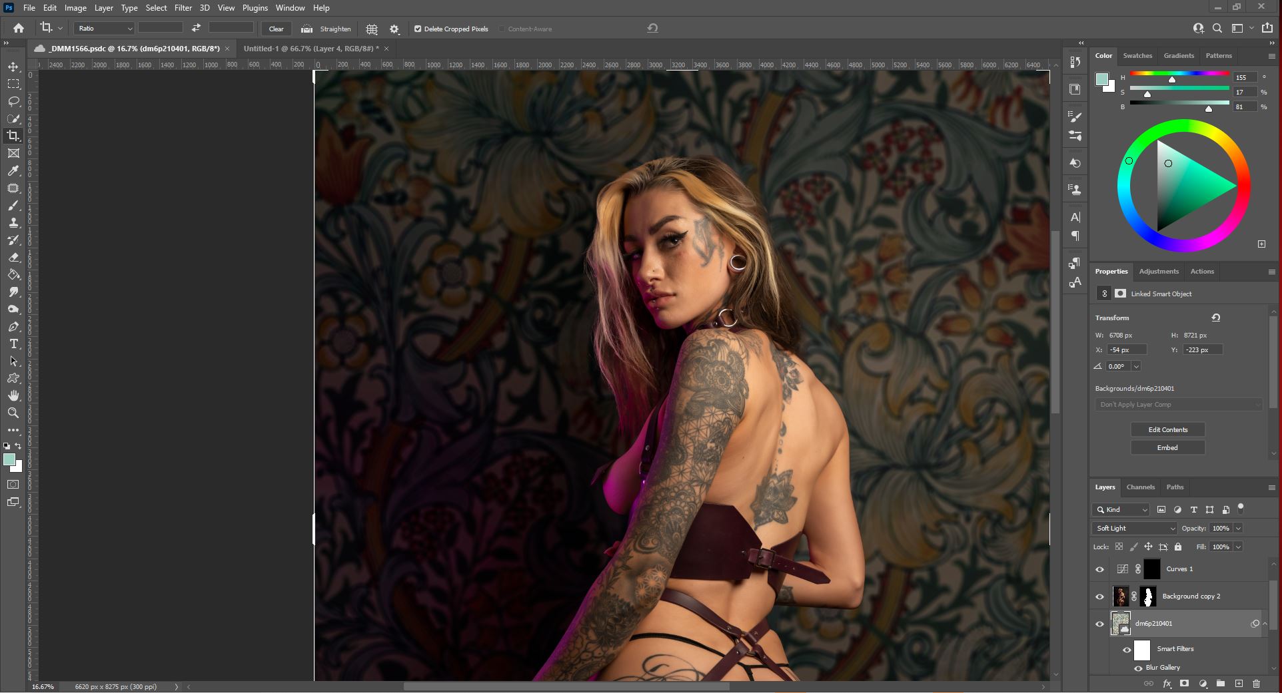Select the Eraser tool
Image resolution: width=1282 pixels, height=693 pixels.
point(13,258)
